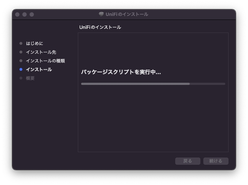This screenshot has width=248, height=185.
Task: Click the close window button
Action: tap(17, 14)
